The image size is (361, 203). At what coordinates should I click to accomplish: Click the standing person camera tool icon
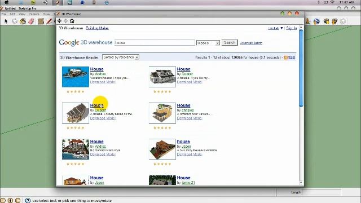tap(308, 21)
